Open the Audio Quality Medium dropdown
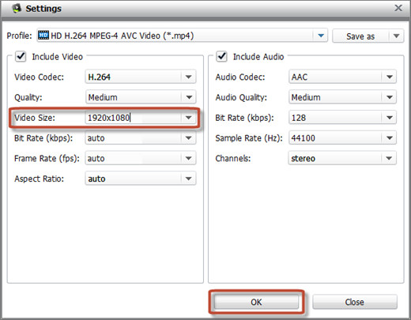 click(342, 97)
